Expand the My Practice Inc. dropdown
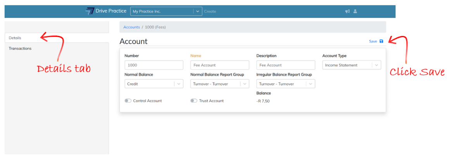The height and width of the screenshot is (164, 449). 198,12
